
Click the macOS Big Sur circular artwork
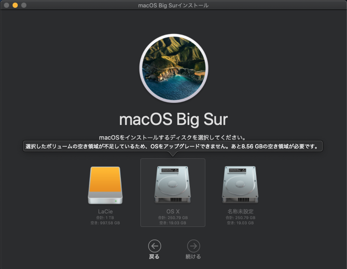tap(174, 68)
